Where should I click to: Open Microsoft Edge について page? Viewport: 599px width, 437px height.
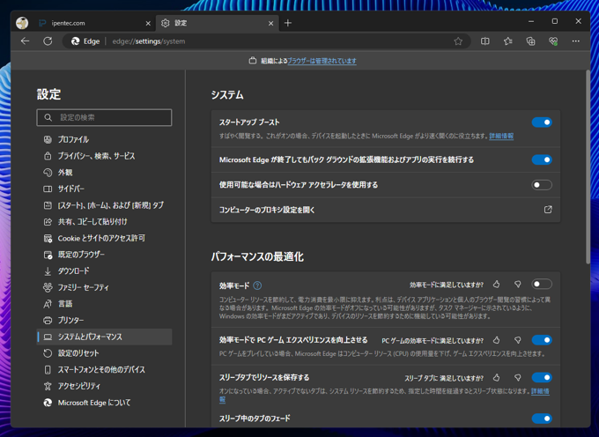pos(104,403)
